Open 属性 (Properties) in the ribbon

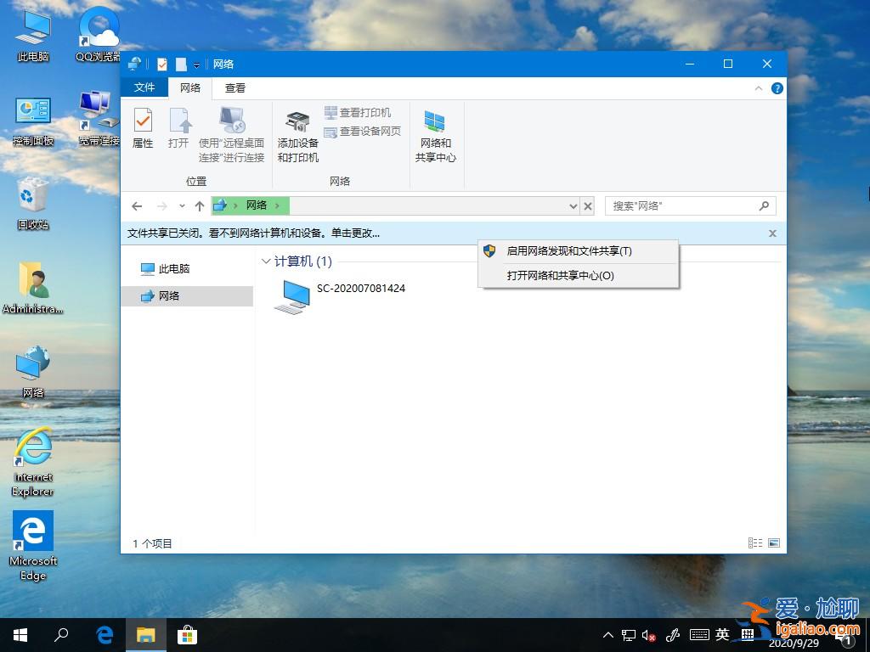click(x=143, y=127)
